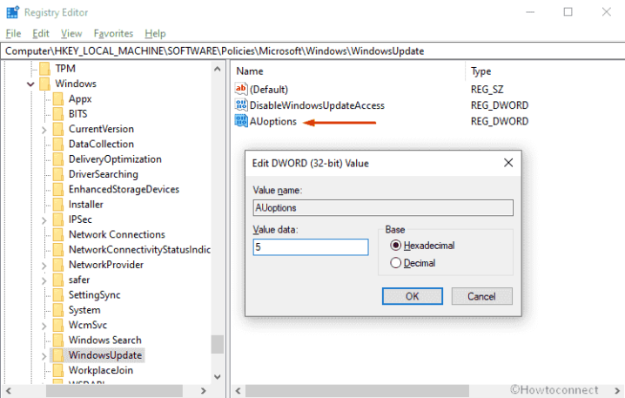Select the Windows Search key label

coord(105,341)
